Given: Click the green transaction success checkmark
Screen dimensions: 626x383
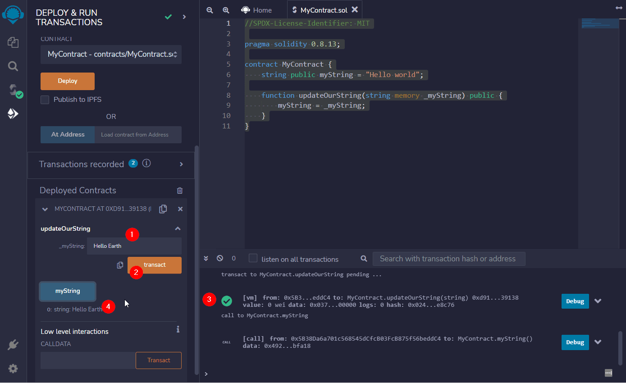Looking at the screenshot, I should click(x=227, y=301).
